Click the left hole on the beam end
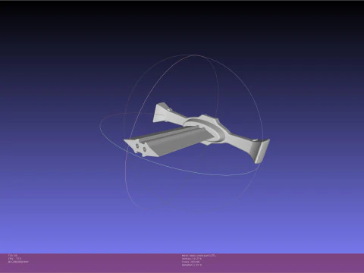This screenshot has width=364, height=273. point(137,146)
